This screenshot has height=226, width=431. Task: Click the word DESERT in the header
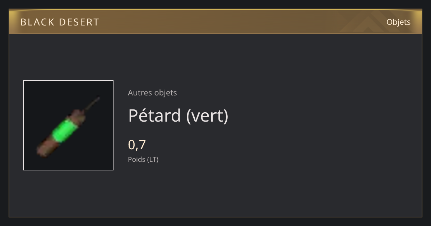click(79, 22)
